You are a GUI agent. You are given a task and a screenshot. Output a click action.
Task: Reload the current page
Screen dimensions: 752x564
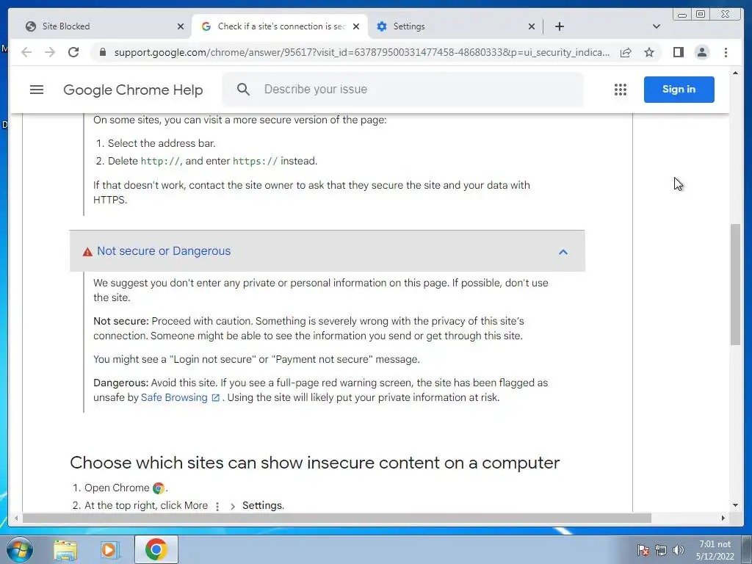point(73,52)
